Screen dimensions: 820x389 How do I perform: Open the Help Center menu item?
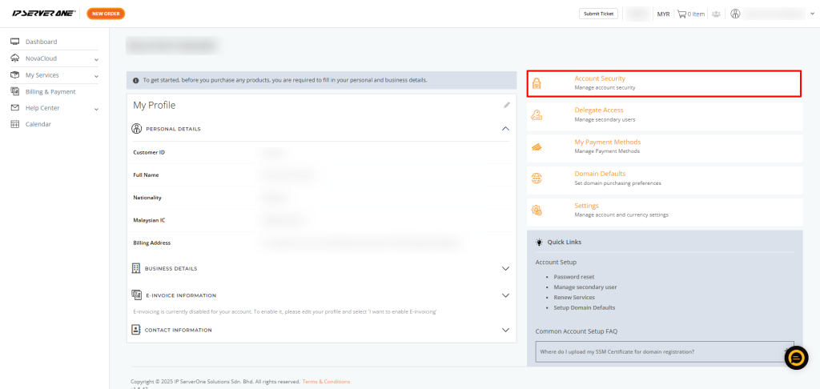pyautogui.click(x=43, y=108)
